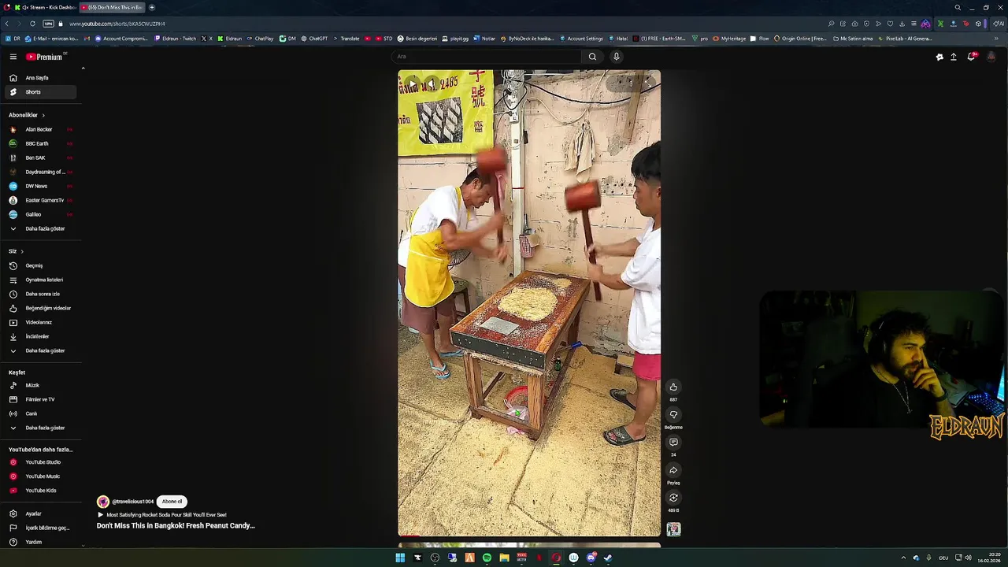
Task: Open File Explorer from taskbar
Action: pos(504,558)
